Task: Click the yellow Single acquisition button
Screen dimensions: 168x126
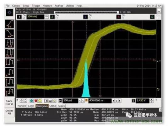Action: [x=40, y=101]
